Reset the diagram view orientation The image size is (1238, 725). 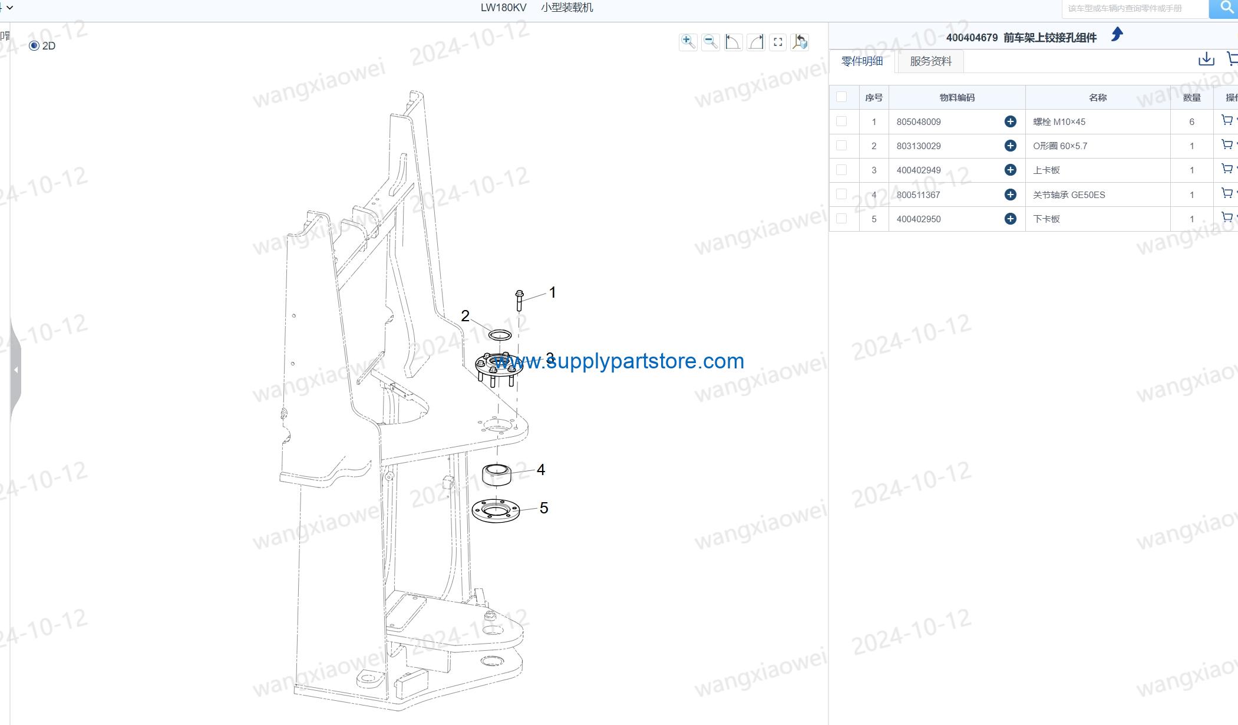[x=800, y=42]
